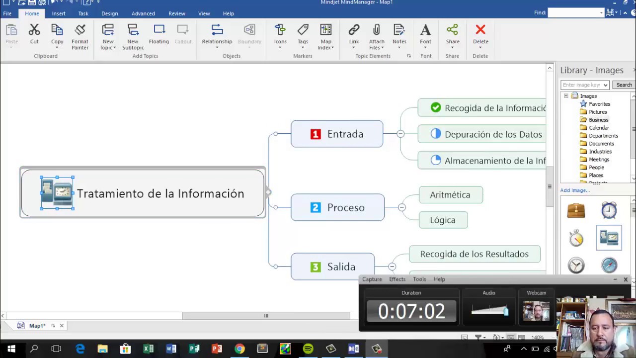Switch to the Design tab

110,13
